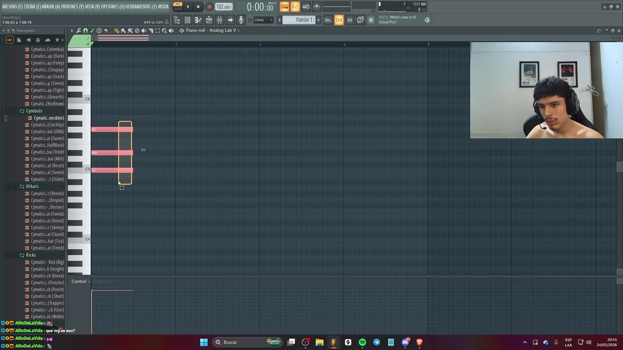Image resolution: width=623 pixels, height=350 pixels.
Task: Select the Draw pencil tool
Action: point(117,31)
